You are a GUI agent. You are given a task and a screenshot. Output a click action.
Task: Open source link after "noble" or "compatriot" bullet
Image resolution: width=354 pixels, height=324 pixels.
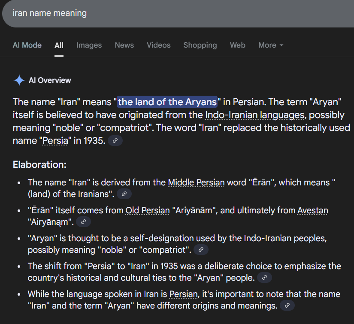pyautogui.click(x=201, y=250)
